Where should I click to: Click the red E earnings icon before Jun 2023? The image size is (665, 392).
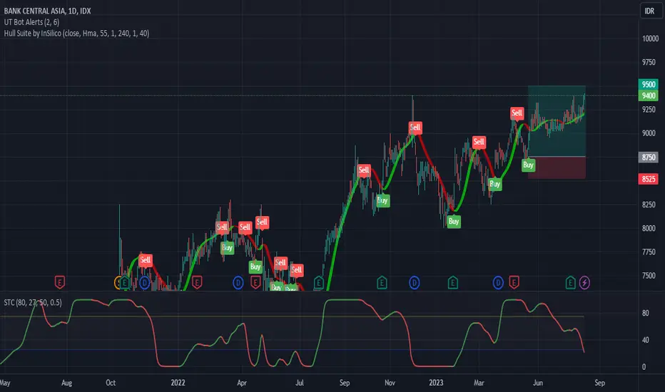(514, 282)
